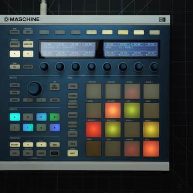Viewport: 193px width, 193px height.
Task: Hit the yellow pad at end of third row
Action: [151, 129]
